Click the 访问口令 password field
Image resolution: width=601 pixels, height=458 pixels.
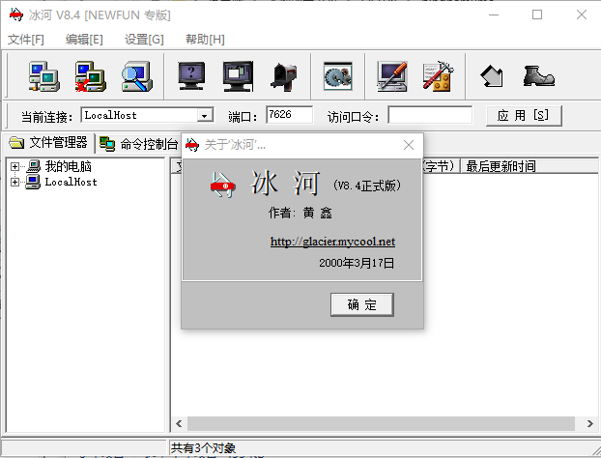430,115
